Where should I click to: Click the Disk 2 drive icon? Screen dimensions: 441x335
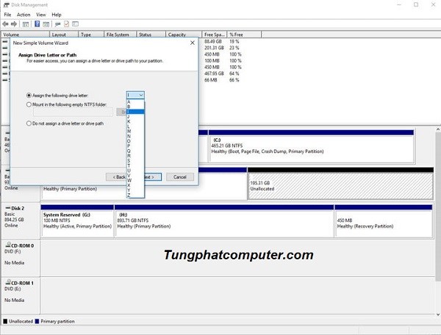tap(7, 208)
